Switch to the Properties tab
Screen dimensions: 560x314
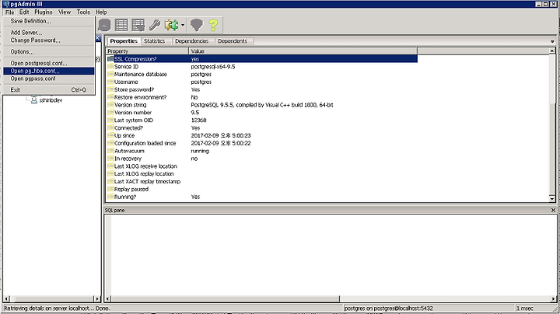(x=124, y=41)
